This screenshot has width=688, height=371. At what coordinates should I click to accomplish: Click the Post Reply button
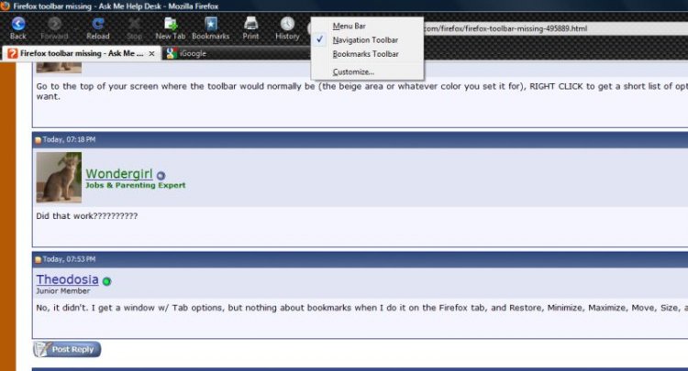point(67,349)
